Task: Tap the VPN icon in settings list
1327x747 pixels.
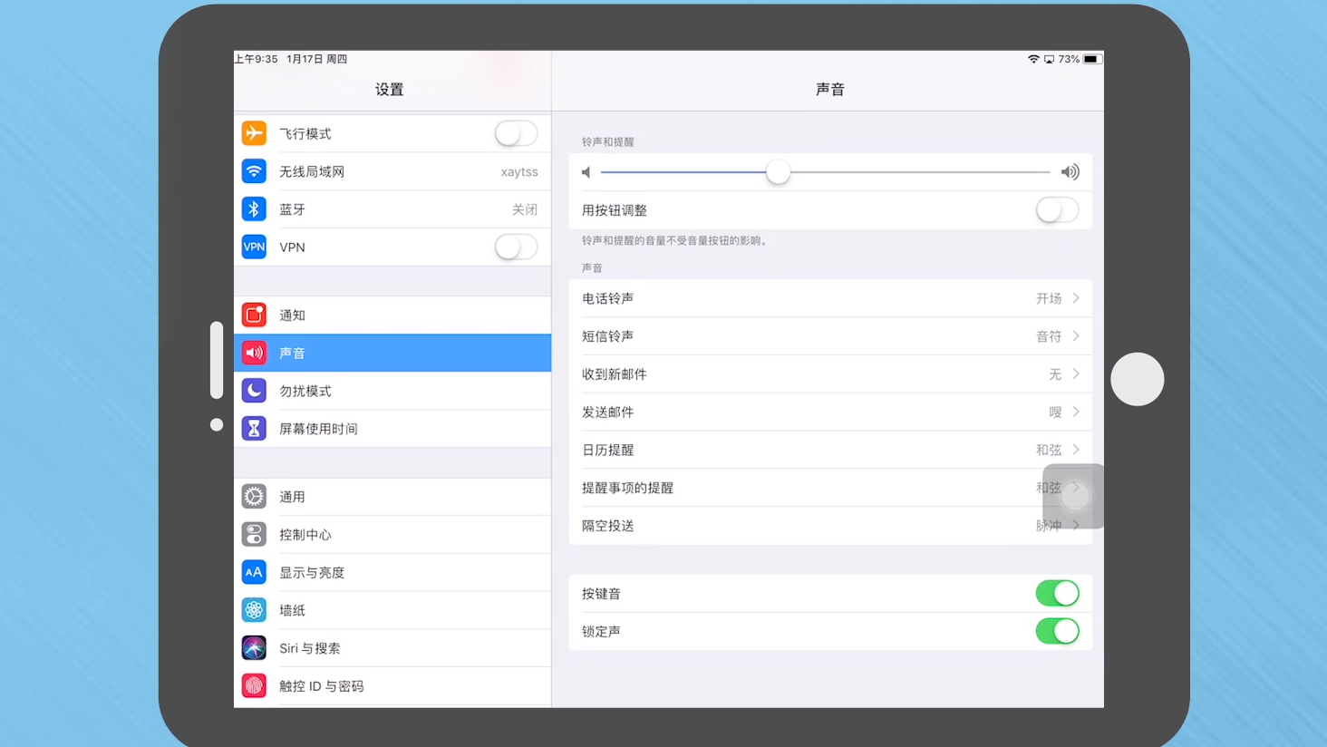Action: pos(254,247)
